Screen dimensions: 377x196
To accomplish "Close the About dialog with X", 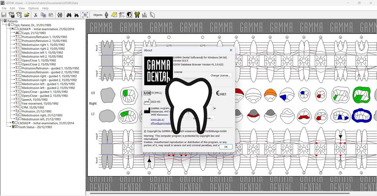I will pos(231,50).
